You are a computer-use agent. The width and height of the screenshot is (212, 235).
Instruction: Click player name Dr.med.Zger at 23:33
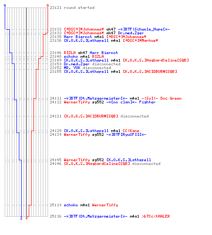(x=131, y=33)
